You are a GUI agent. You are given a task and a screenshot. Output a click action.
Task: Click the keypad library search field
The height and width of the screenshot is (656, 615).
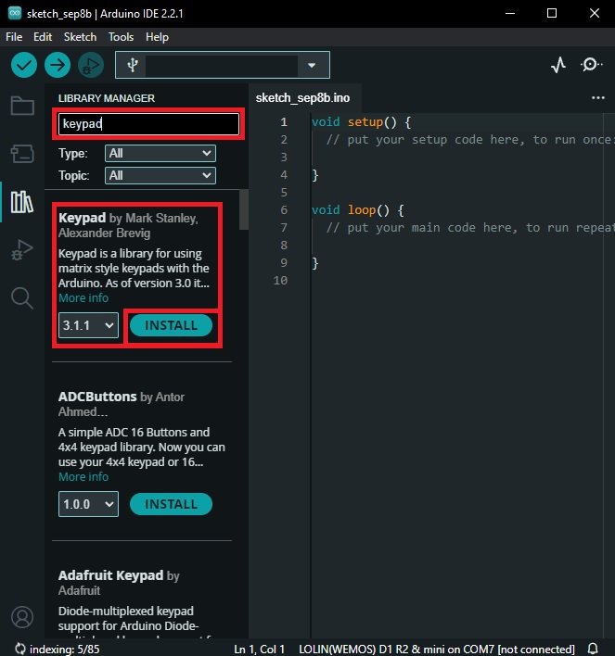148,124
